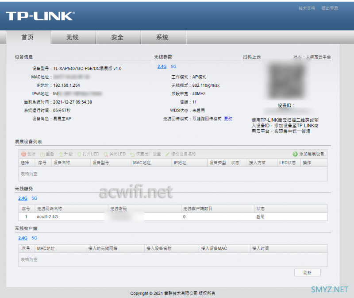This screenshot has width=354, height=298.
Task: Click the 双链路回传模式 value
Action: pos(207,119)
